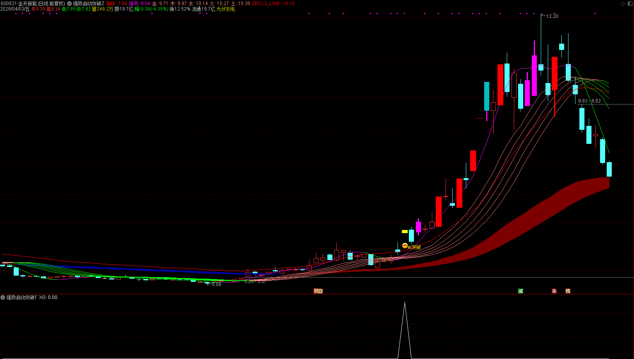The height and width of the screenshot is (359, 634).
Task: Click the green 减 marker icon
Action: tap(520, 291)
